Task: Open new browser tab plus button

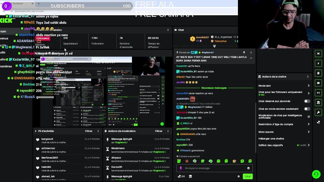Action: point(38,4)
